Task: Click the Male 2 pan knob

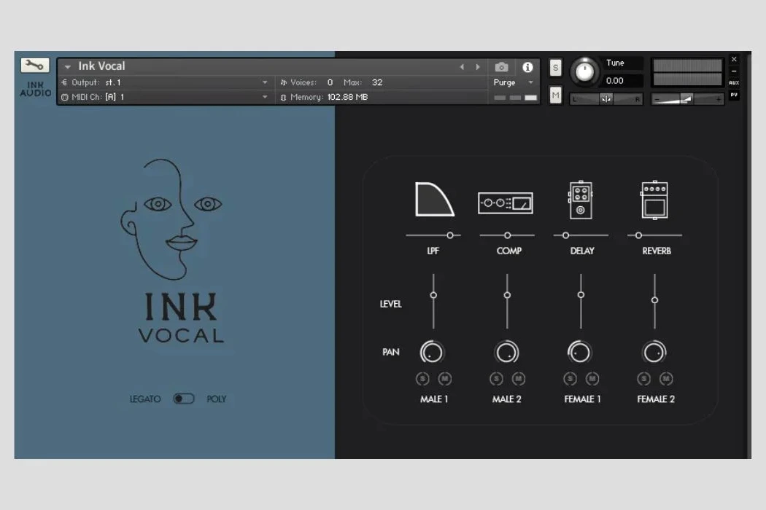Action: tap(507, 352)
